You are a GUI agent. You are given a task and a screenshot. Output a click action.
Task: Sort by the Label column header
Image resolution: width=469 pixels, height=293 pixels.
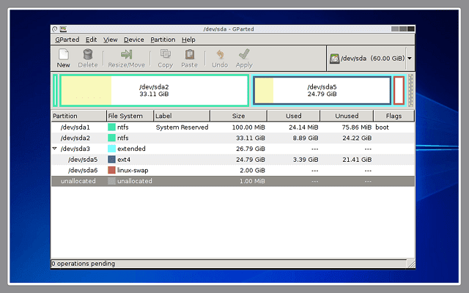182,116
